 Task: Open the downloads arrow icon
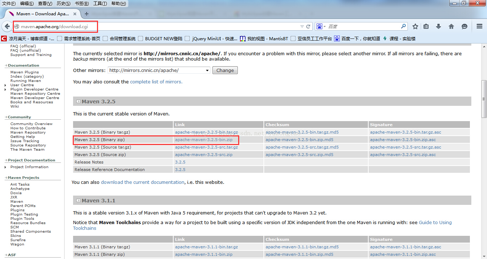click(439, 26)
